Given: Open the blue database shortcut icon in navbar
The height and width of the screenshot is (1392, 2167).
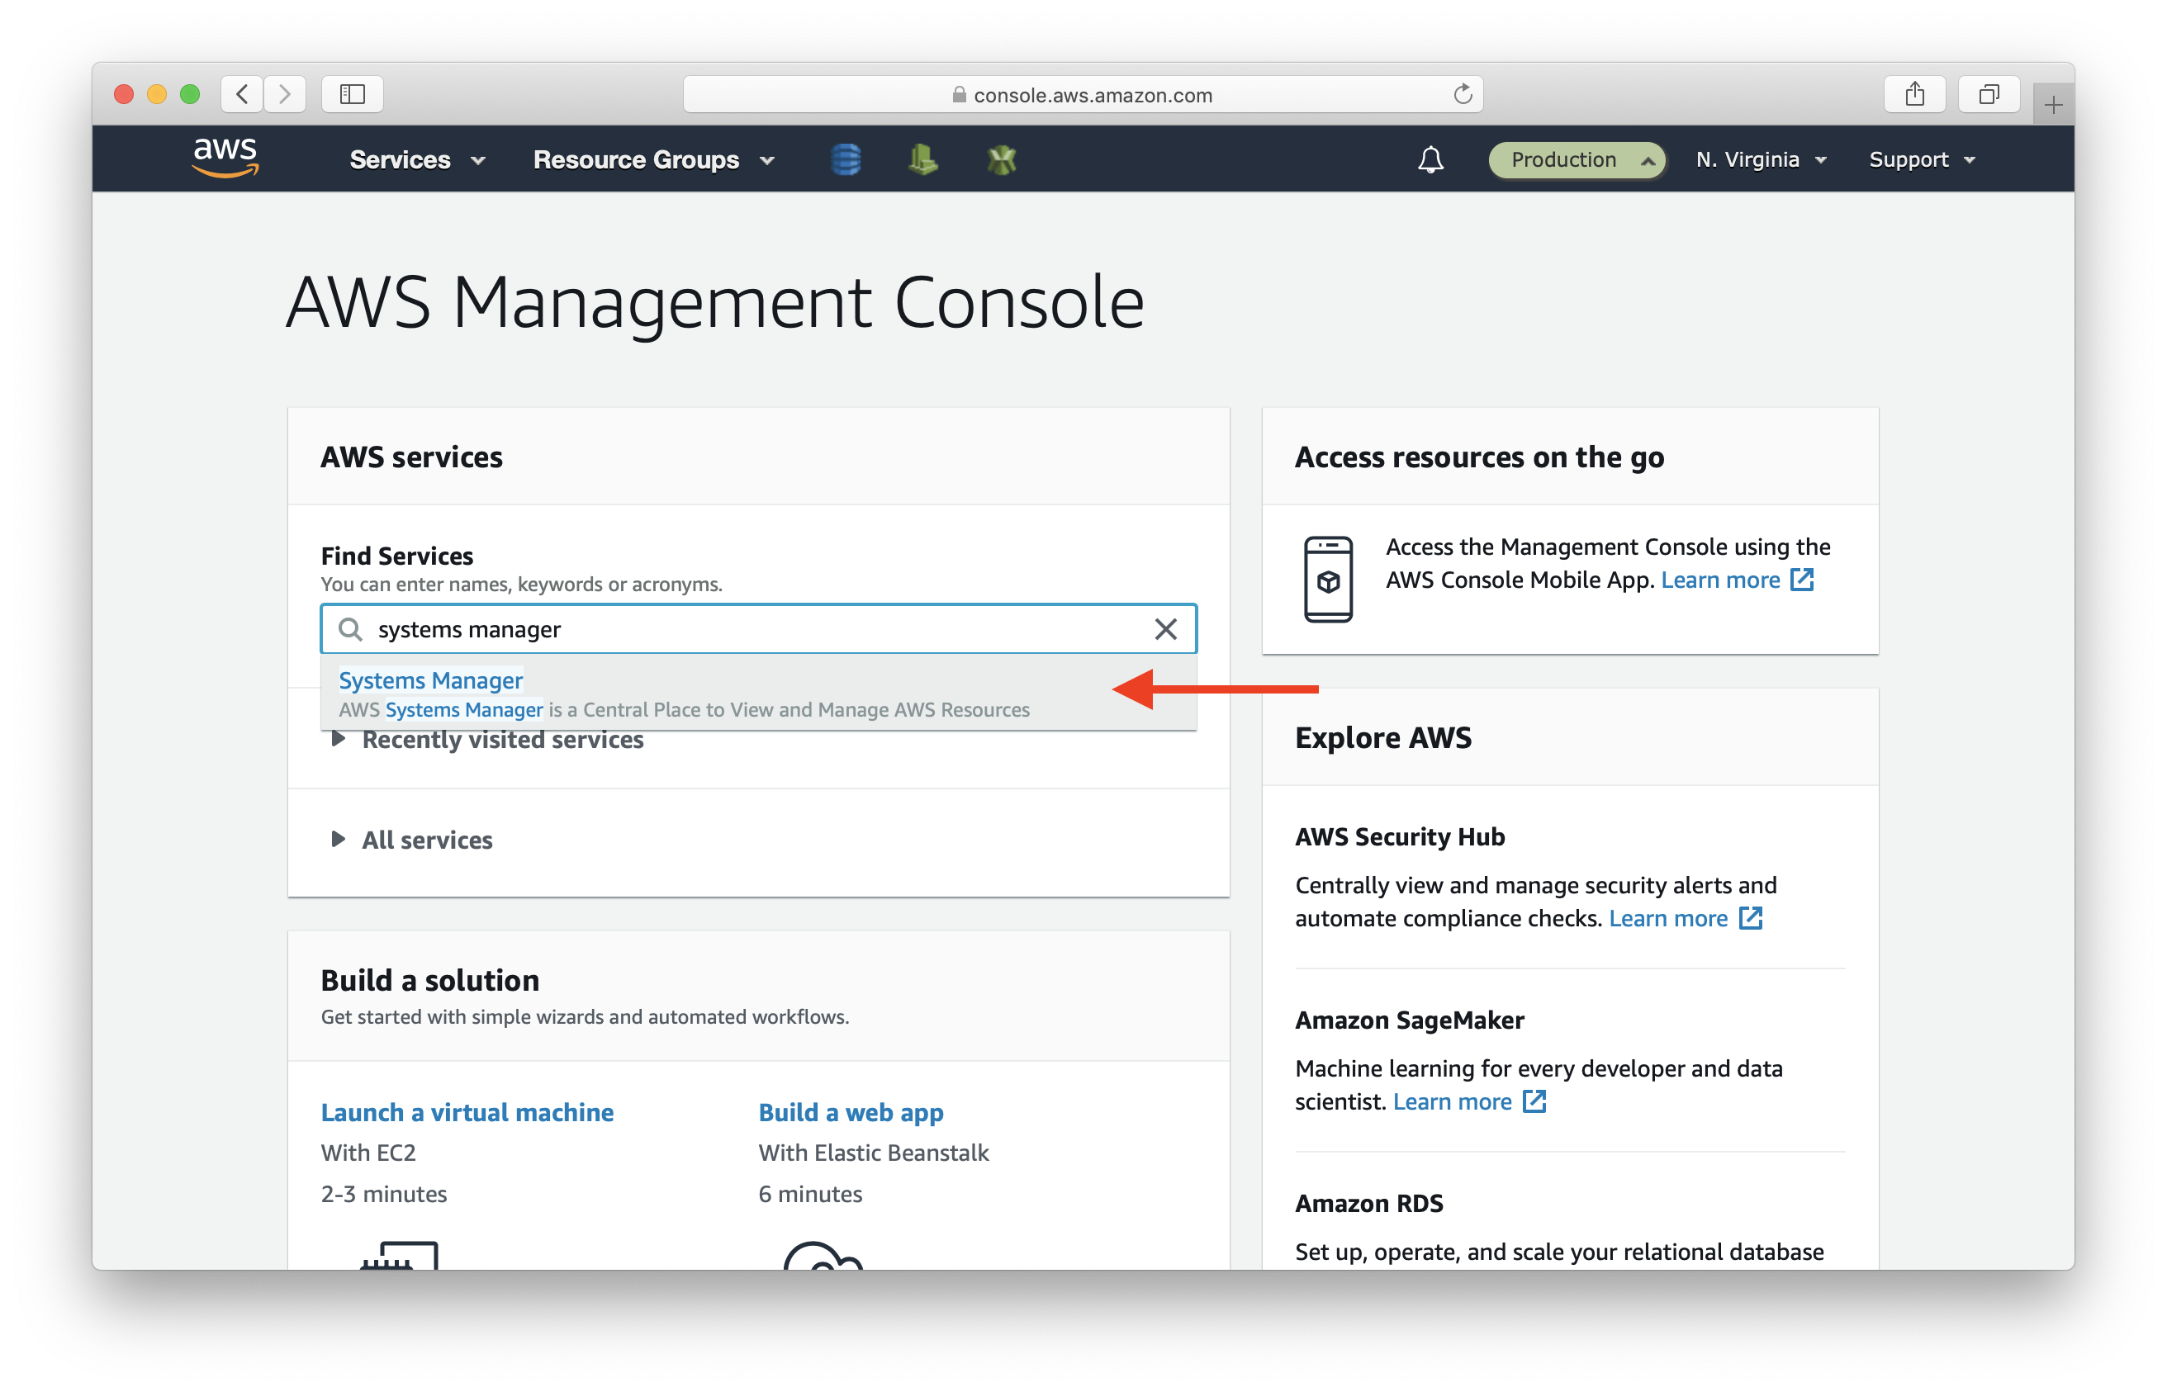Looking at the screenshot, I should point(846,160).
